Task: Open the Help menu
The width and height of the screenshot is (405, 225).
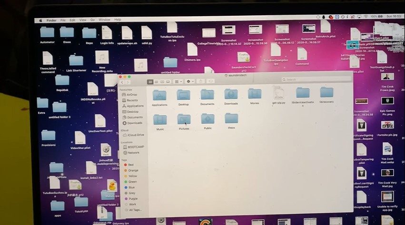Action: [118, 20]
